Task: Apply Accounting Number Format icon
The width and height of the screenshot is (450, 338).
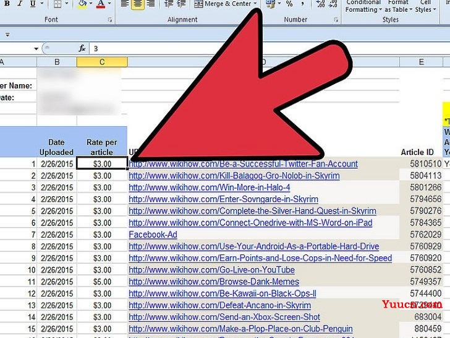Action: tap(270, 4)
